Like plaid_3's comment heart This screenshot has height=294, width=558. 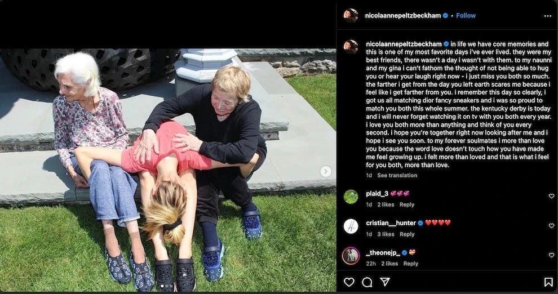[551, 196]
